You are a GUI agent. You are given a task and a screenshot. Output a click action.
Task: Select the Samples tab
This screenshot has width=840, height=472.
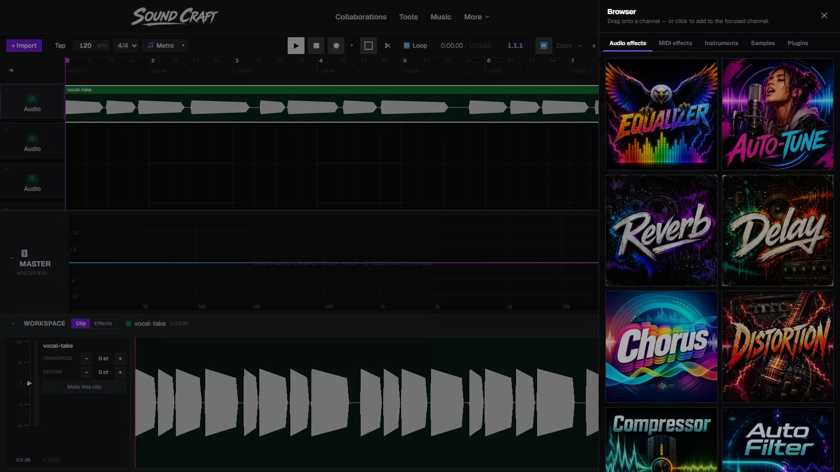pos(763,43)
